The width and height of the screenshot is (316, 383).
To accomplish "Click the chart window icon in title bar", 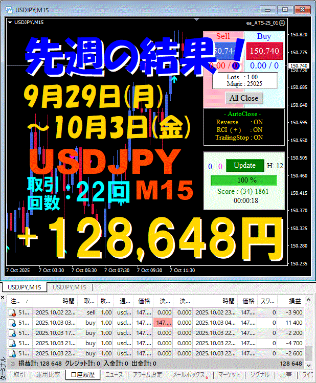I will [9, 9].
